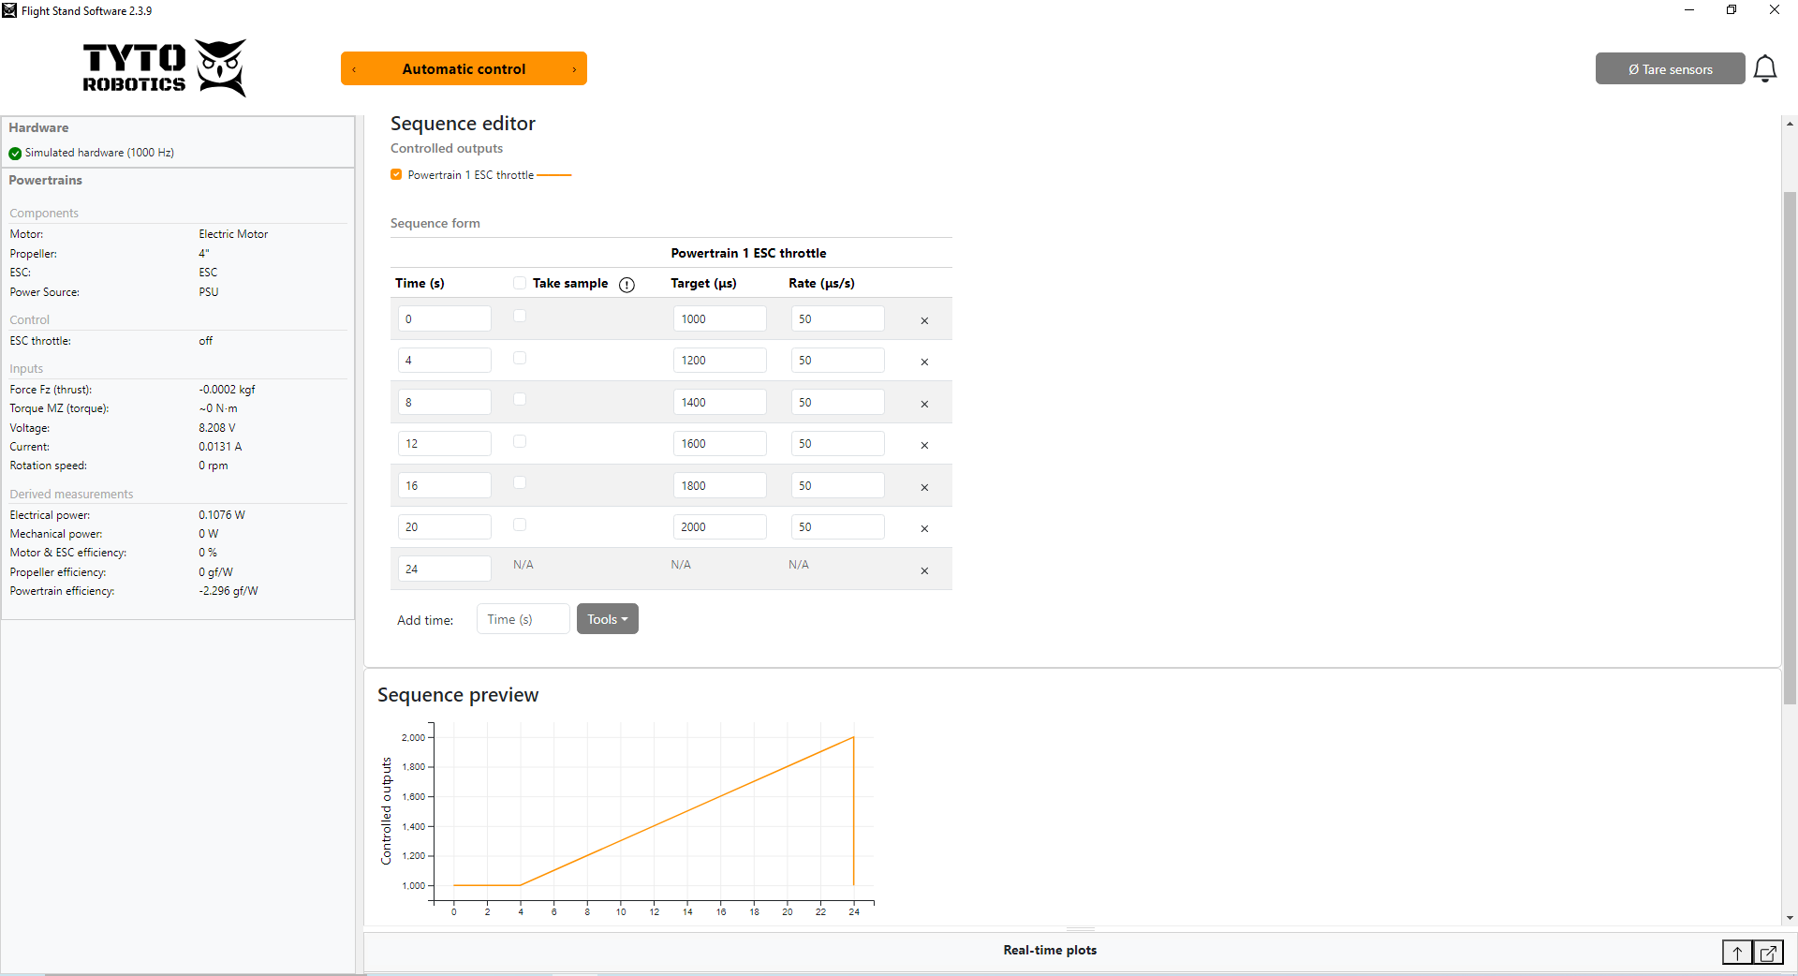Uncheck the Powertrain 1 ESC throttle output
The image size is (1798, 976).
[396, 174]
